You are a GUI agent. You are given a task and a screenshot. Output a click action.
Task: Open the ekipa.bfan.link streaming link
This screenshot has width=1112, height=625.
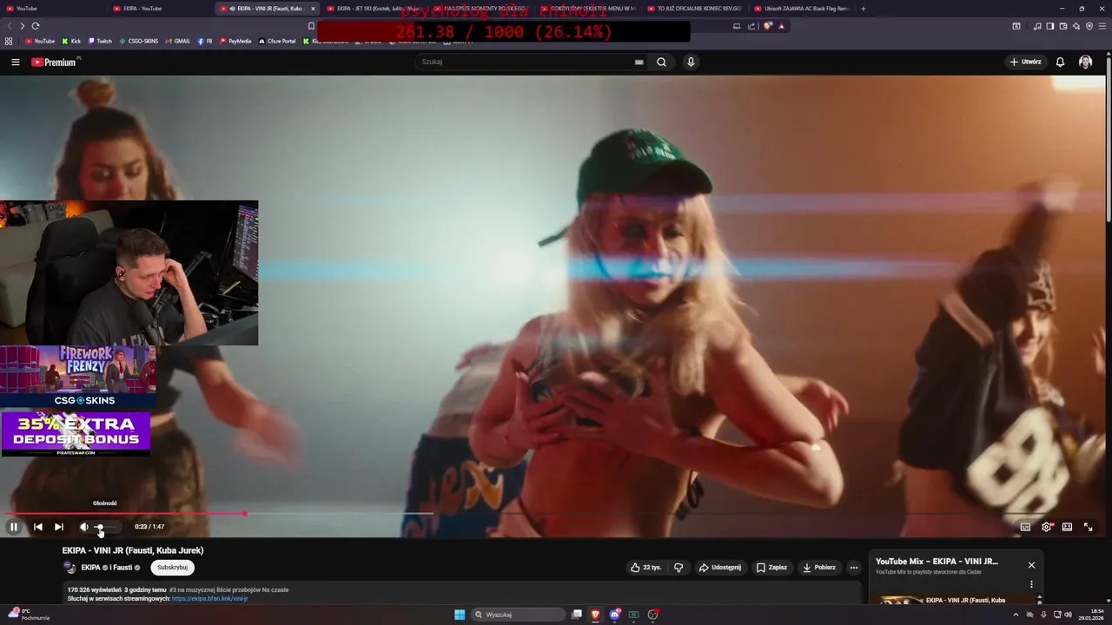pyautogui.click(x=209, y=599)
